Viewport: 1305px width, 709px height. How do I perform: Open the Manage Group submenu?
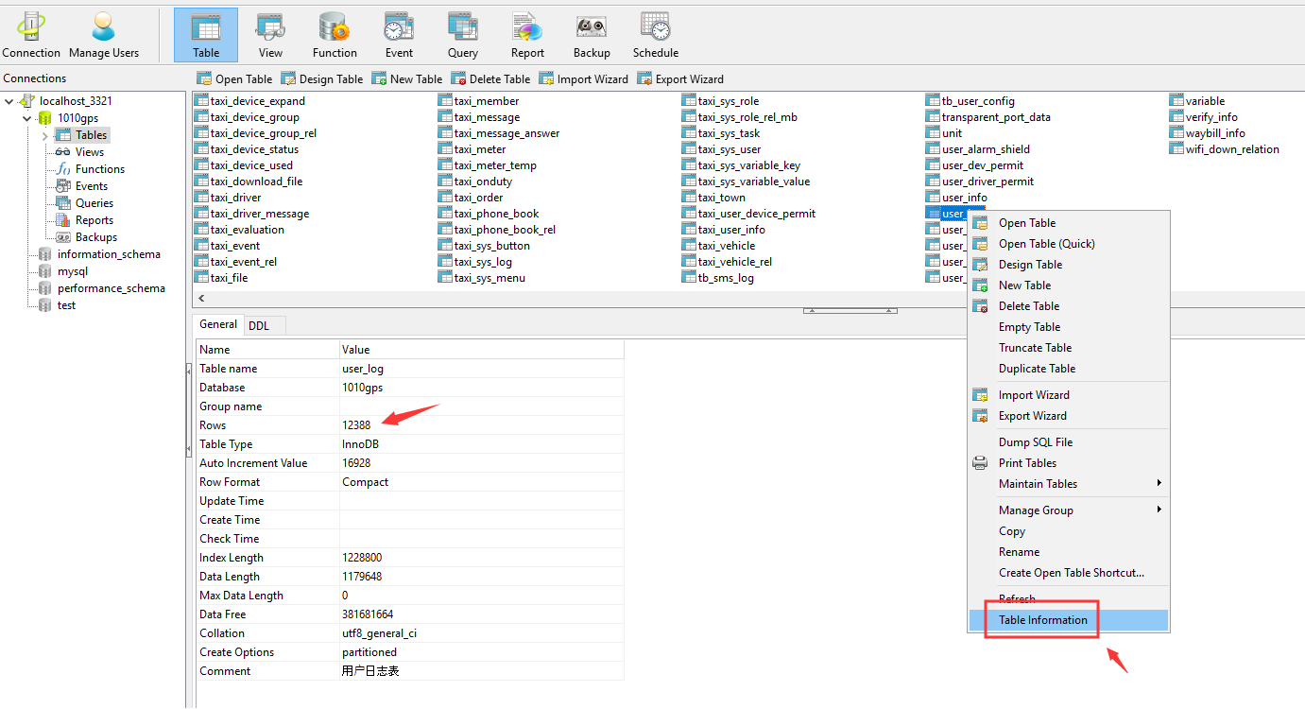[1069, 510]
